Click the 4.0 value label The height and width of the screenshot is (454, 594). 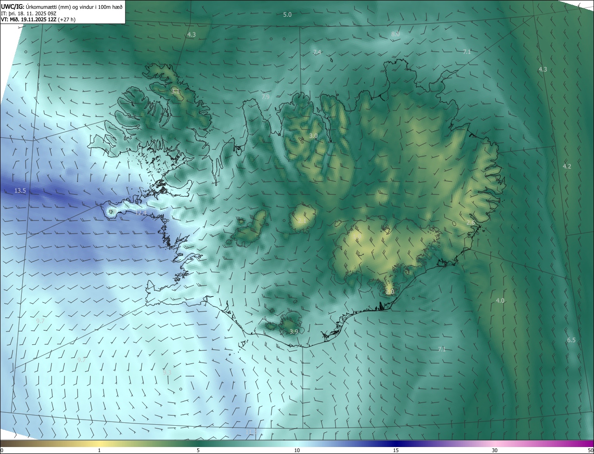click(500, 300)
